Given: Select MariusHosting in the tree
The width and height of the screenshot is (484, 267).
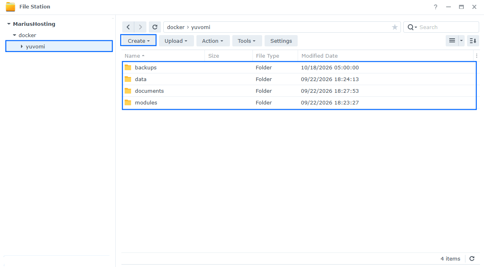Looking at the screenshot, I should [x=34, y=24].
